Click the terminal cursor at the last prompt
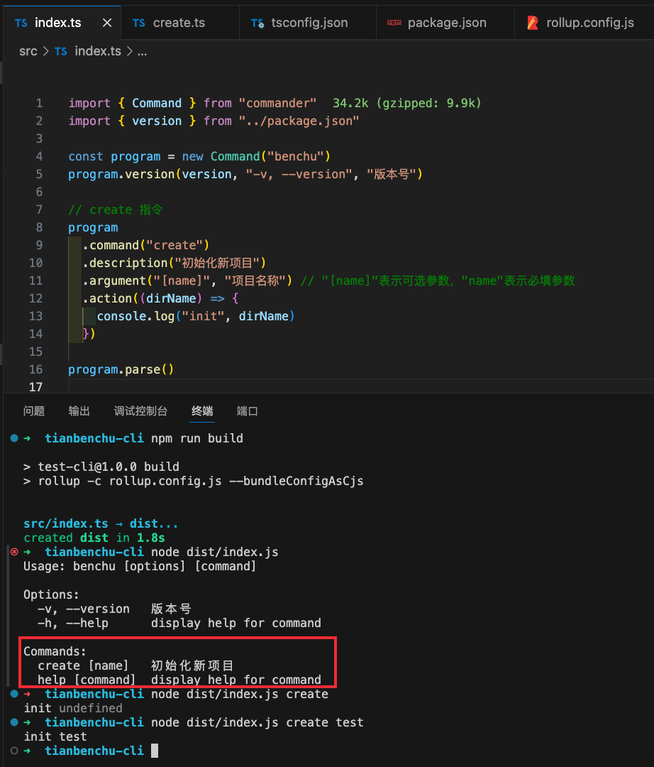 point(155,751)
